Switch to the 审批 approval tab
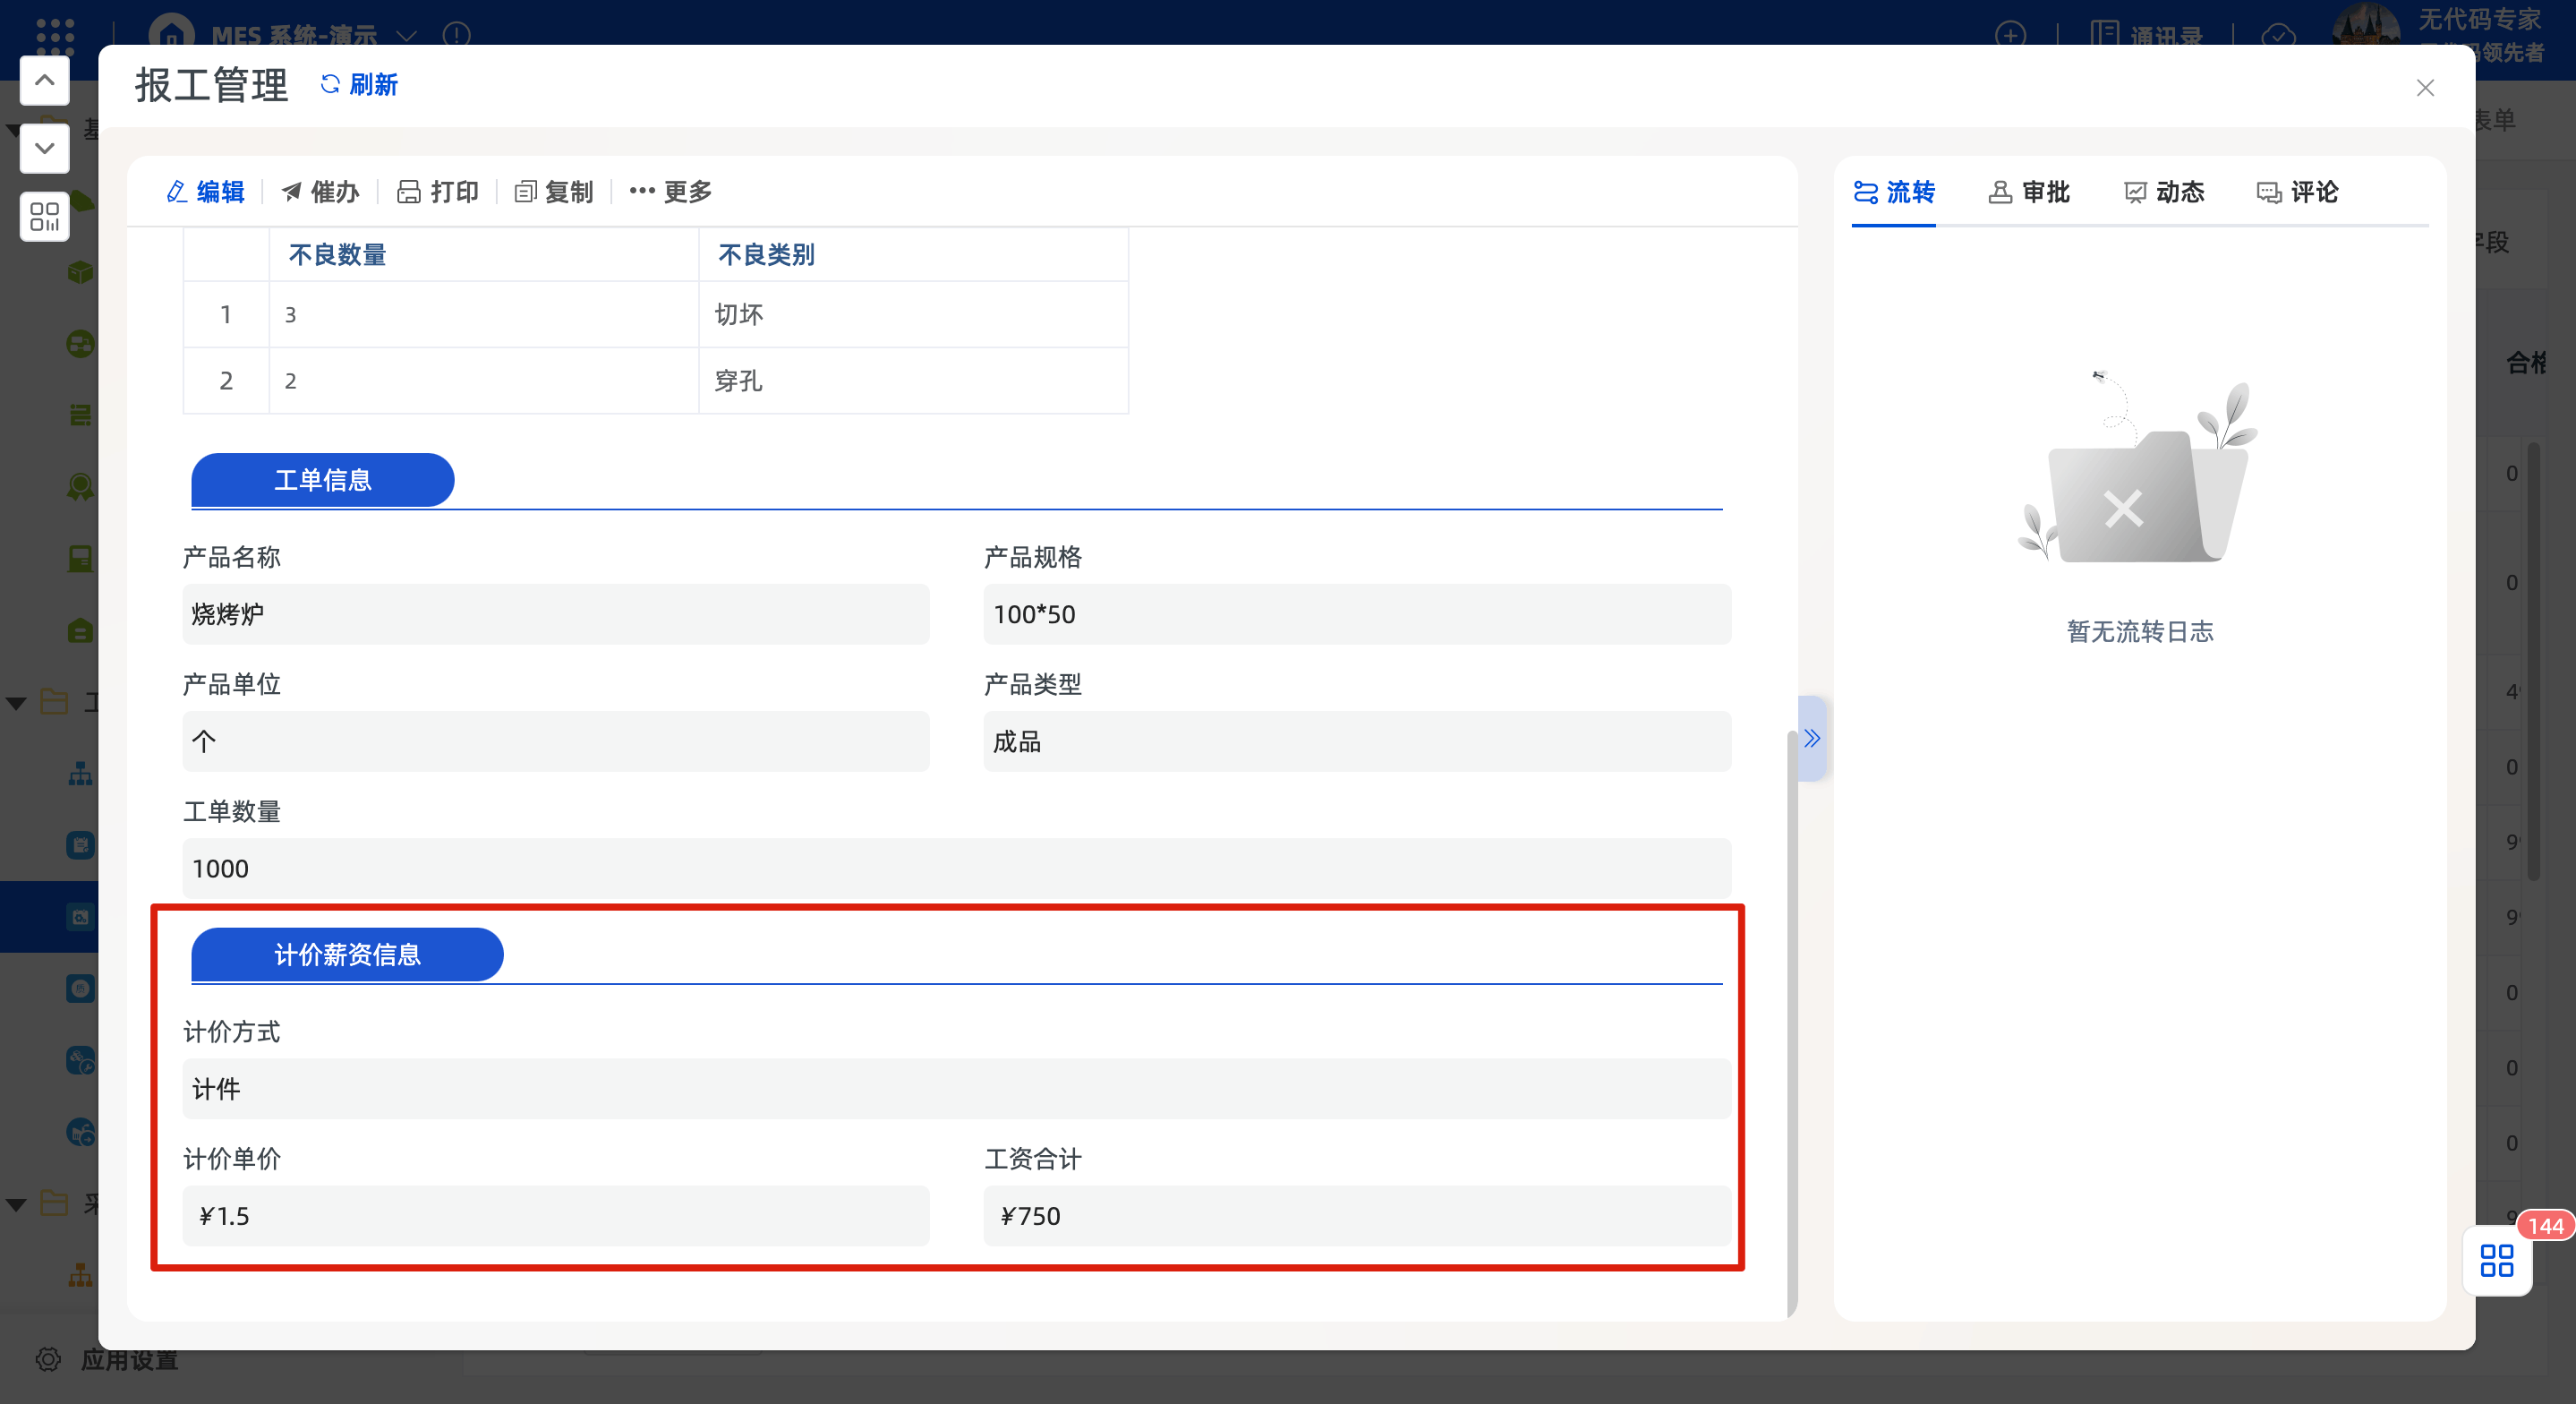This screenshot has width=2576, height=1404. point(2029,191)
